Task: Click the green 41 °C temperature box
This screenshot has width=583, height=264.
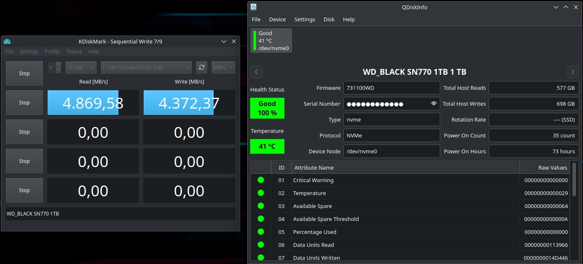Action: (267, 146)
